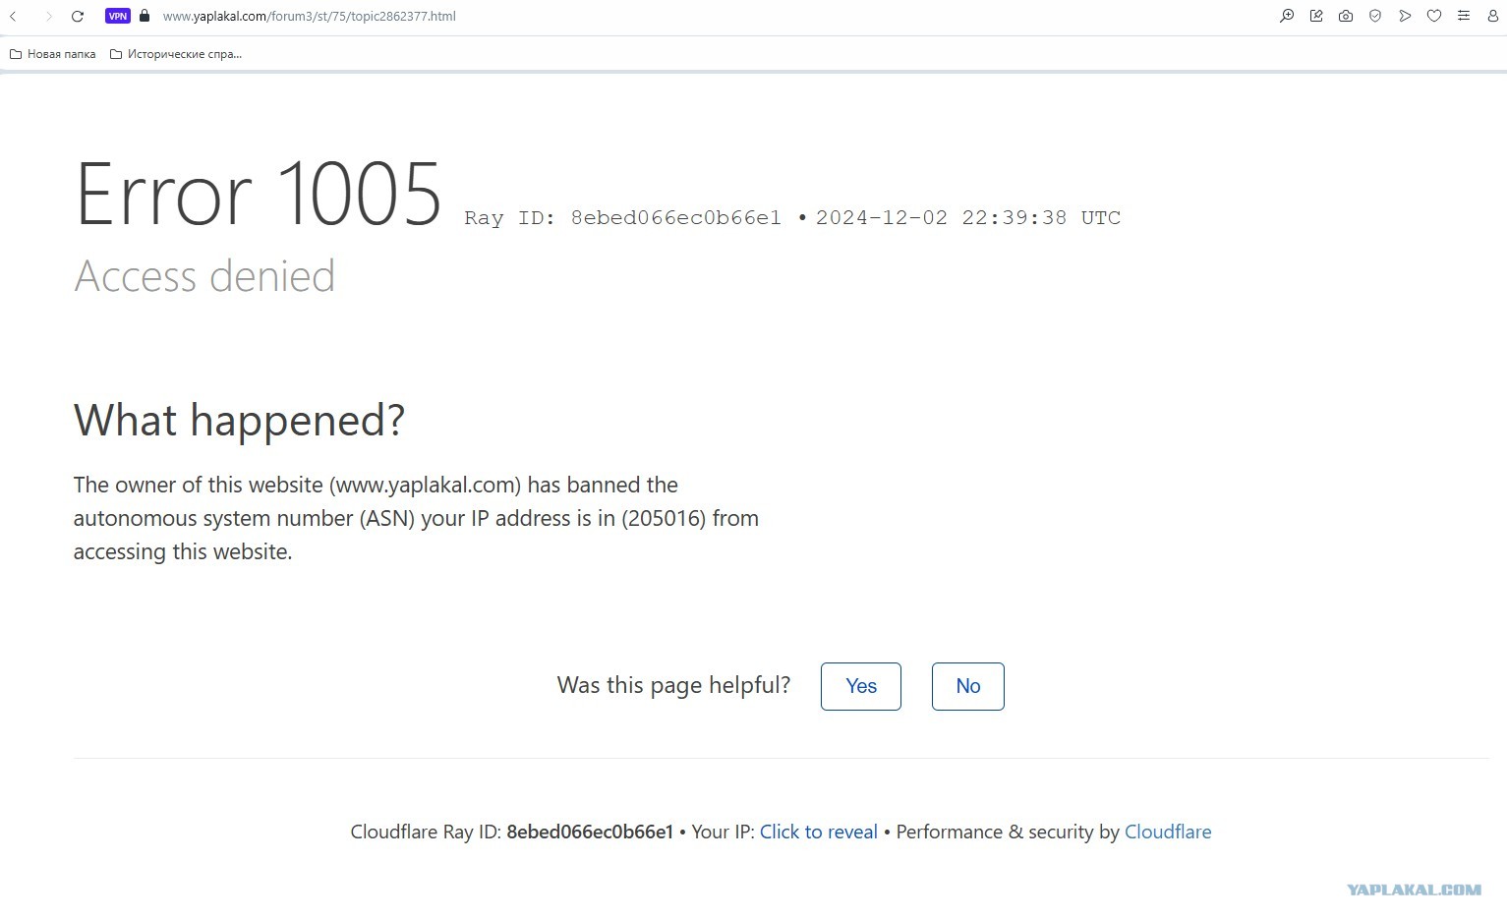
Task: Click to reveal your IP address
Action: pos(819,832)
